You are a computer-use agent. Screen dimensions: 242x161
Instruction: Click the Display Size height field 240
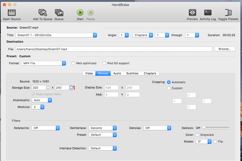tap(133, 88)
